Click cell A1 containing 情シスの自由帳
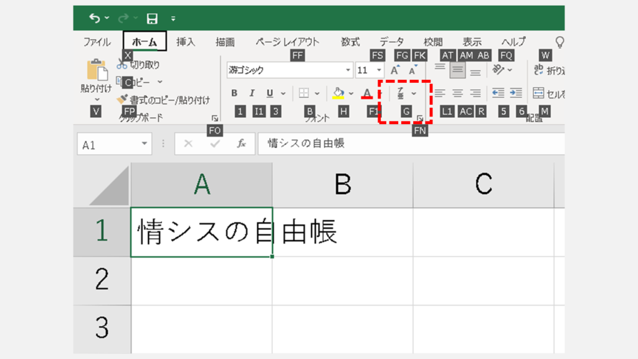Image resolution: width=638 pixels, height=359 pixels. click(x=201, y=232)
